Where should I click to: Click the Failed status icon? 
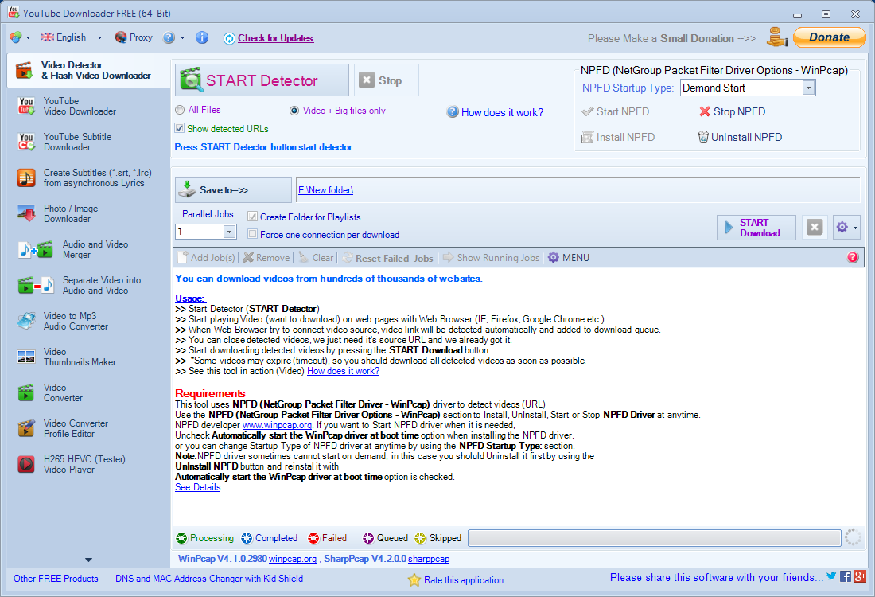coord(313,538)
